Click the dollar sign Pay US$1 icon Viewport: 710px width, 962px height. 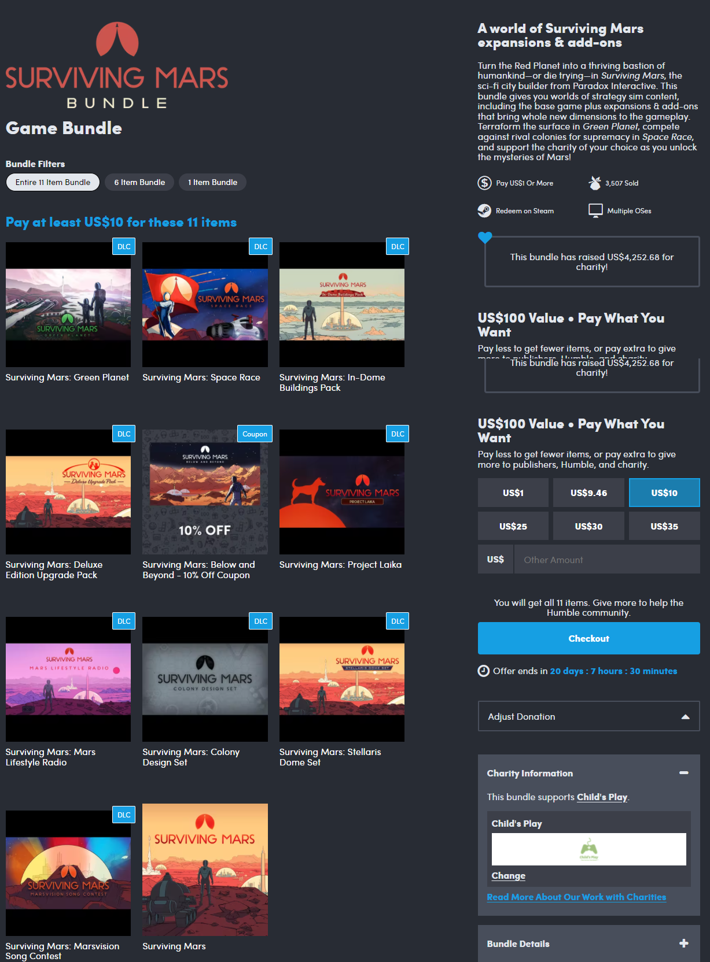click(484, 183)
